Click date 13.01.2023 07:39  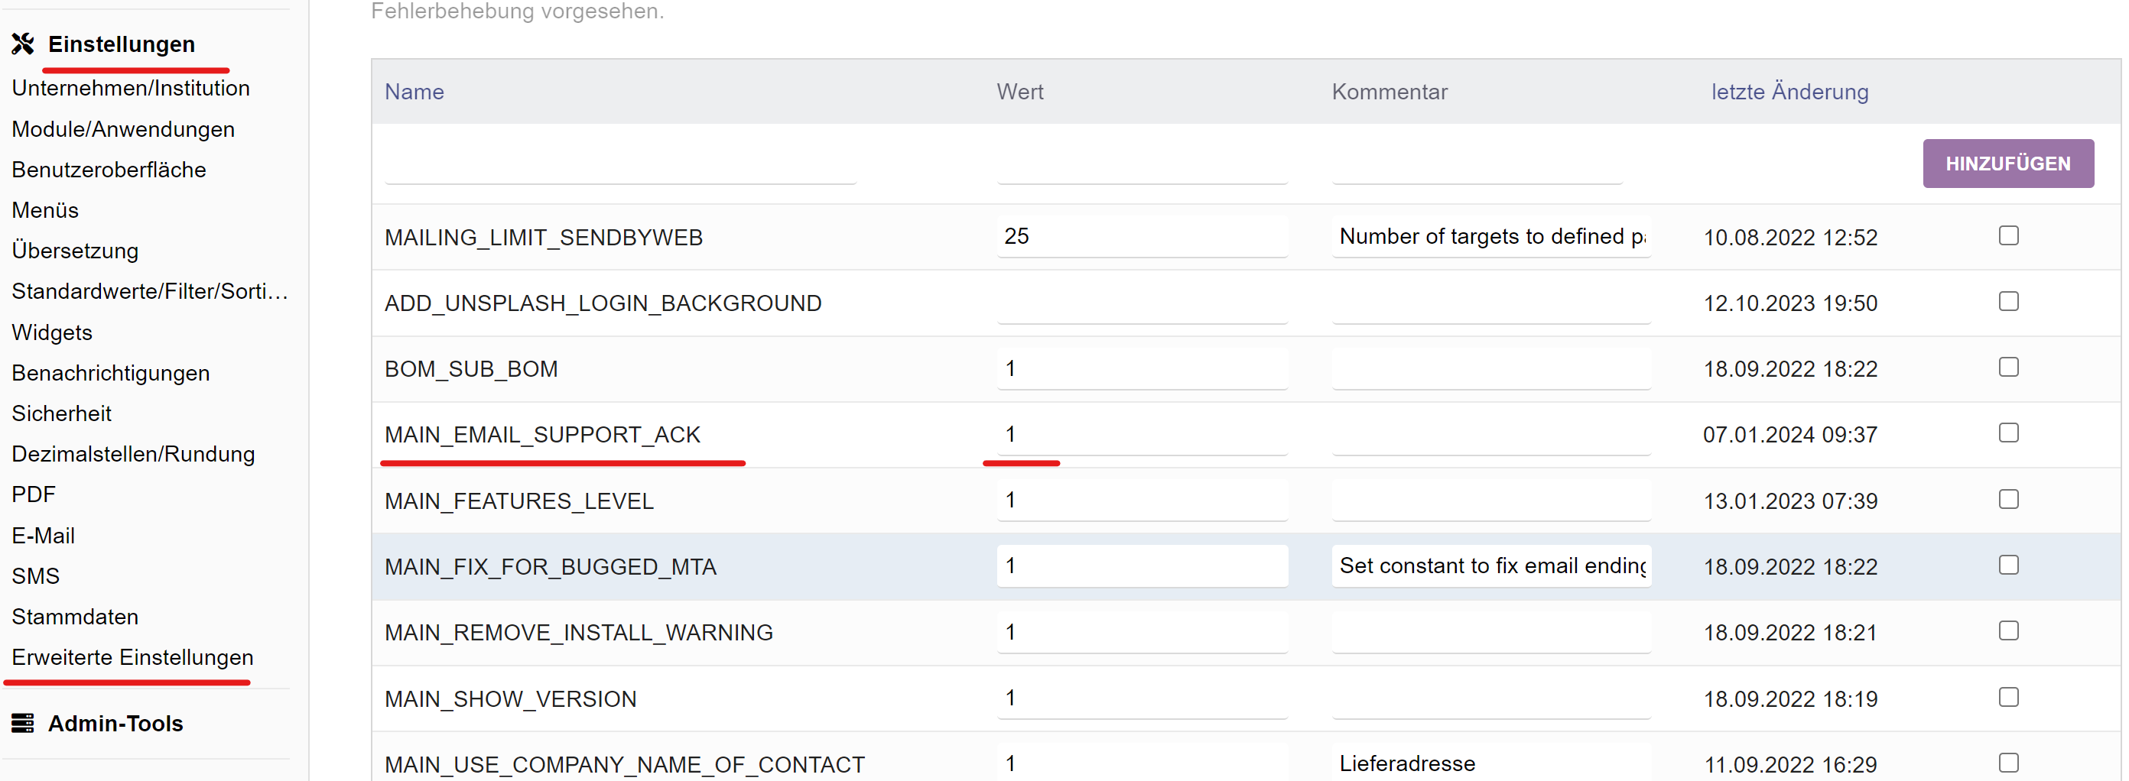coord(1789,501)
